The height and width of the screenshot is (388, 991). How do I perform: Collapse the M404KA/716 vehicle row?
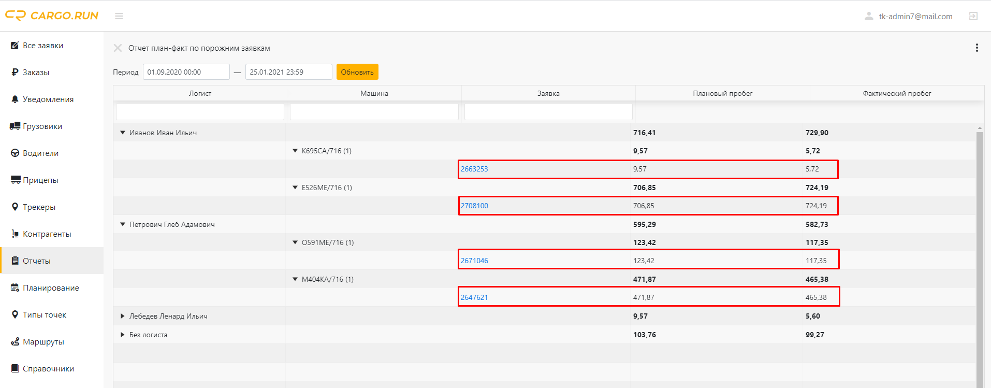click(x=295, y=279)
